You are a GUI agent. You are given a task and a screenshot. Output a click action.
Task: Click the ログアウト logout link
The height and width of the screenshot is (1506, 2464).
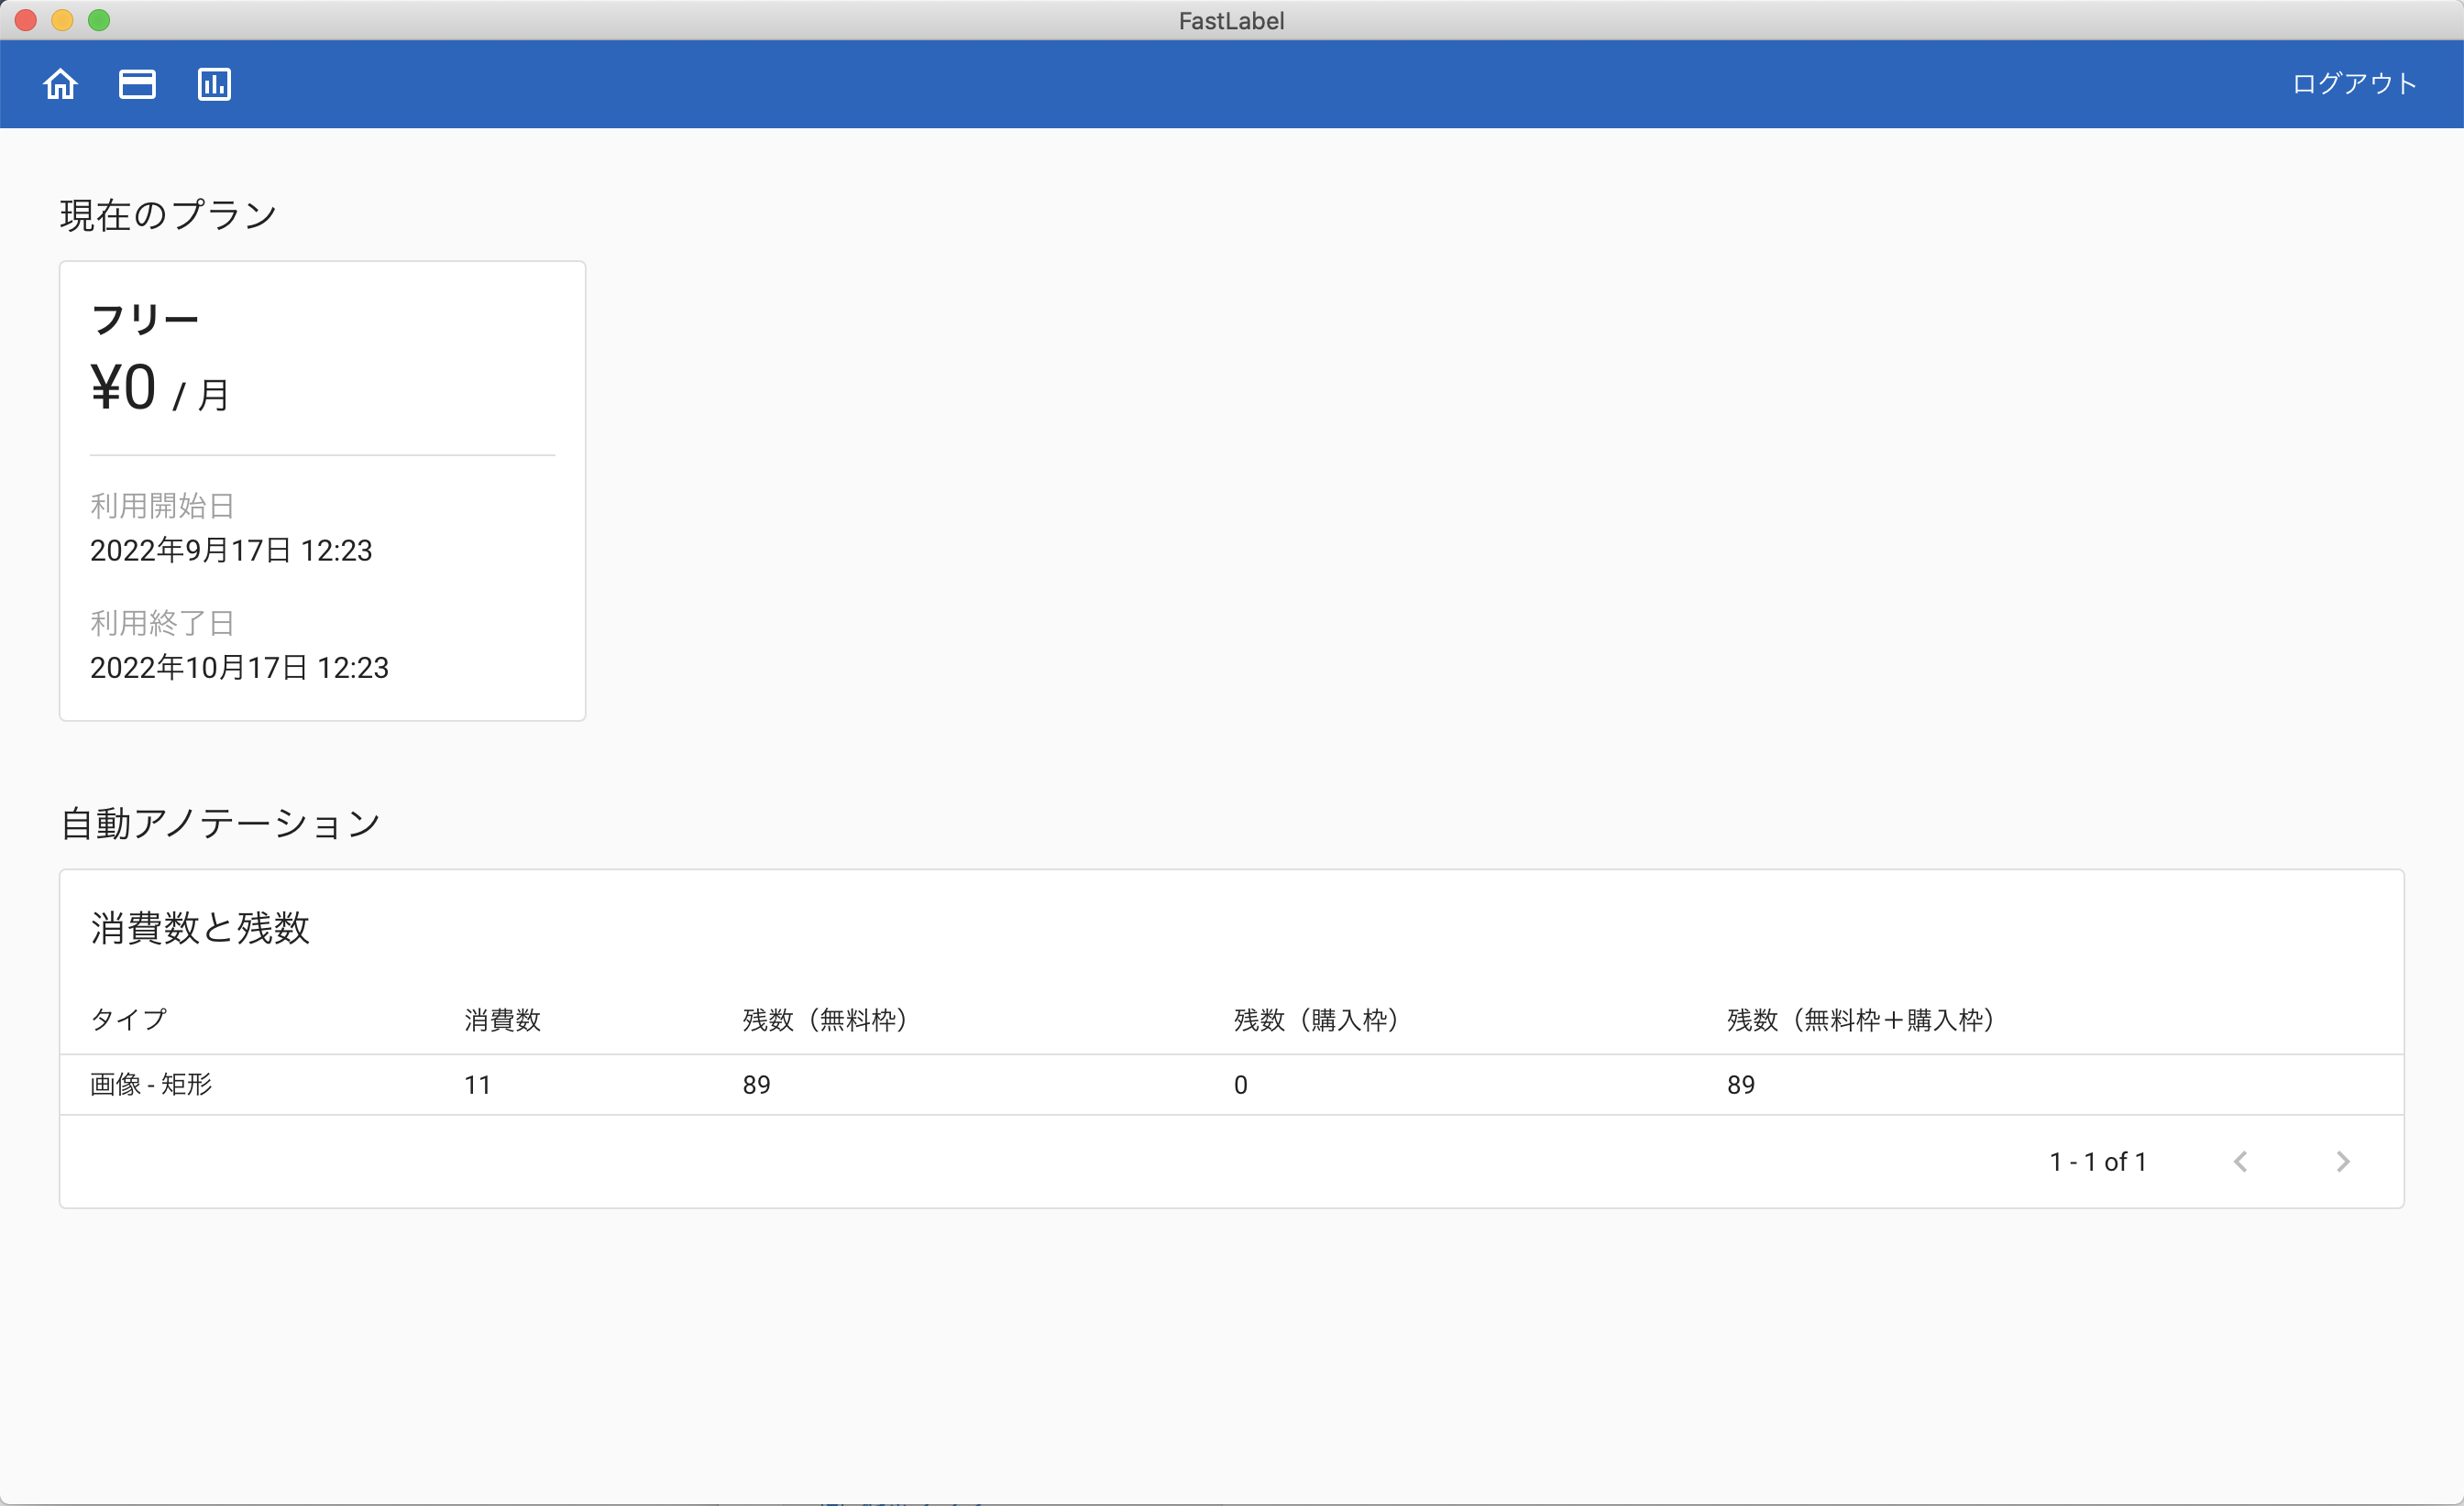2353,84
